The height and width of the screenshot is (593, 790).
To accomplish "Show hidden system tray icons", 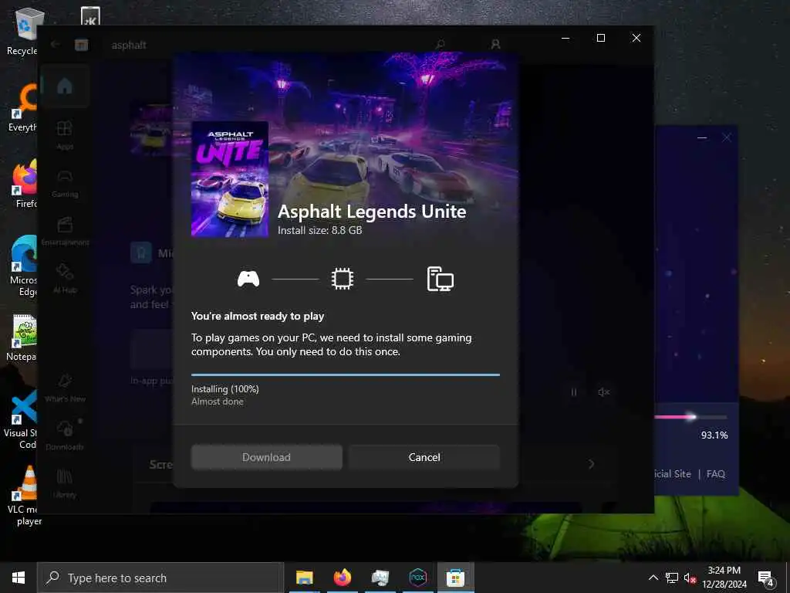I will [x=653, y=578].
